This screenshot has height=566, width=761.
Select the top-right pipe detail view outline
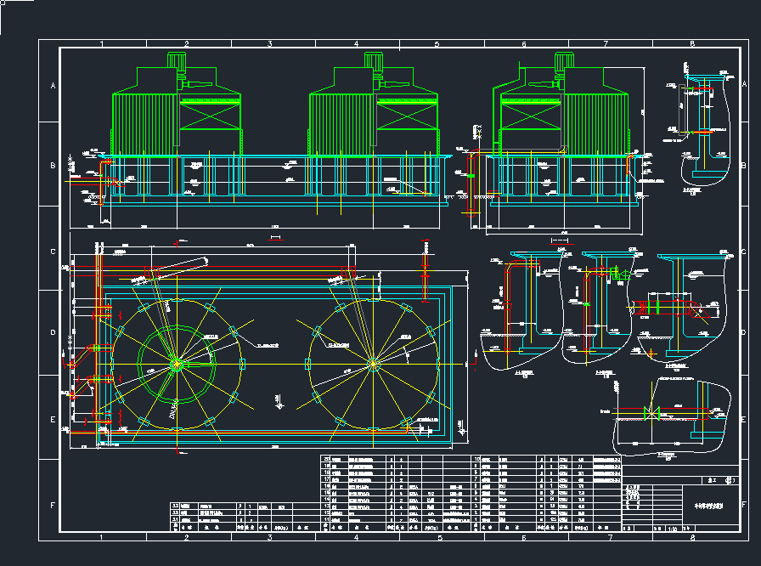(x=703, y=127)
